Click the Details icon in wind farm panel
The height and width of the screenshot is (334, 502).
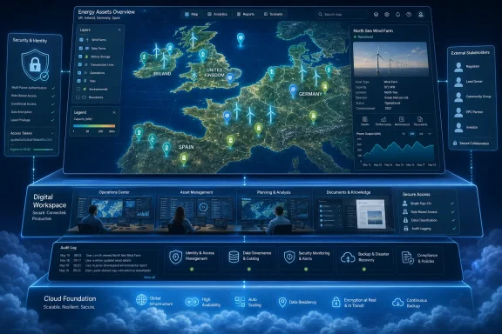pos(365,119)
